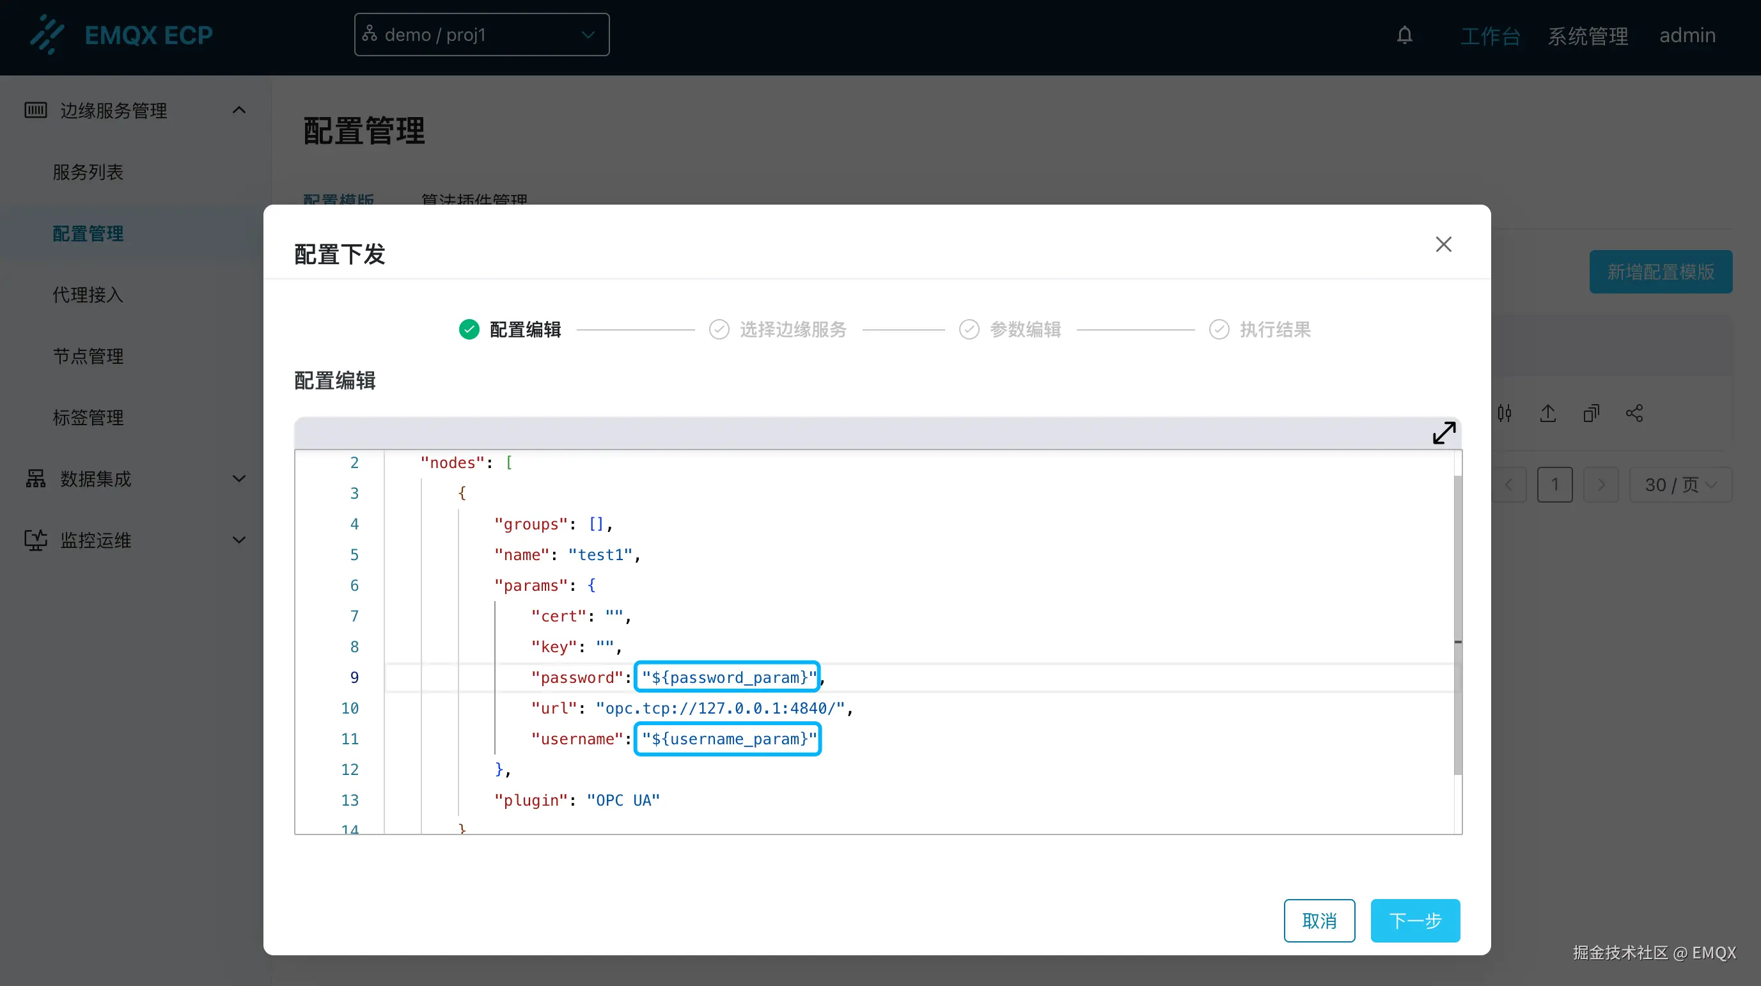Image resolution: width=1761 pixels, height=986 pixels.
Task: Open 系统管理 in the top navigation
Action: tap(1587, 35)
